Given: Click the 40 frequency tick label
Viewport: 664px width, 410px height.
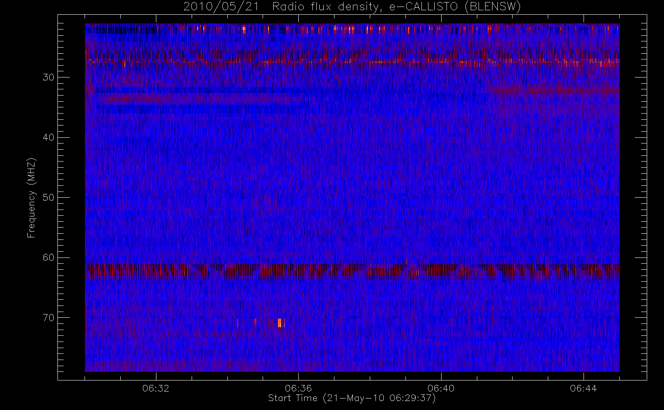Looking at the screenshot, I should pyautogui.click(x=48, y=137).
